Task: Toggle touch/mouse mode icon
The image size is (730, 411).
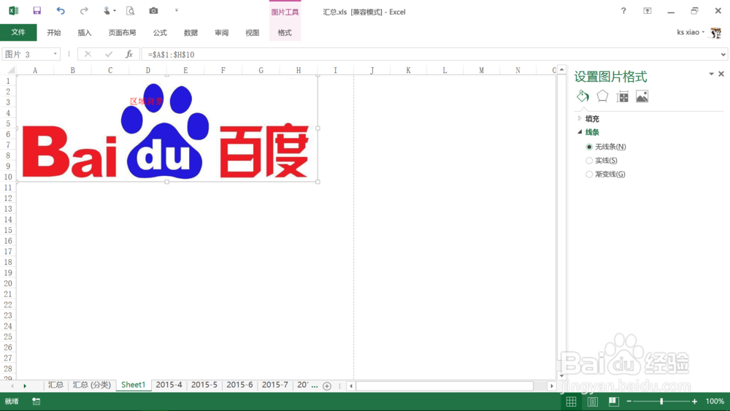Action: tap(107, 11)
